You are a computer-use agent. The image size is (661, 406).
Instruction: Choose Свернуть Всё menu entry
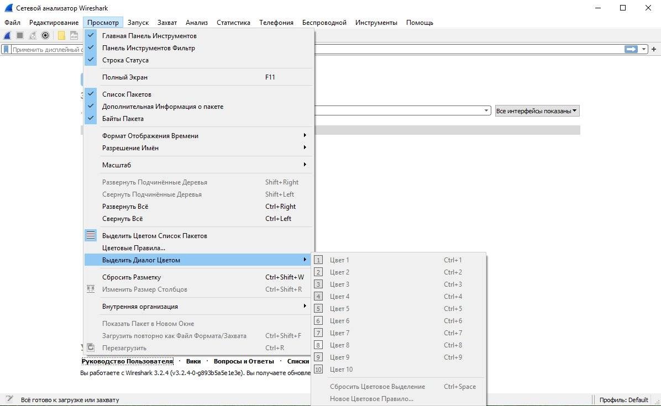coord(198,219)
